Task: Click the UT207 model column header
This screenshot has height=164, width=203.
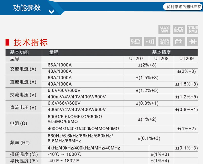Action: pos(136,58)
